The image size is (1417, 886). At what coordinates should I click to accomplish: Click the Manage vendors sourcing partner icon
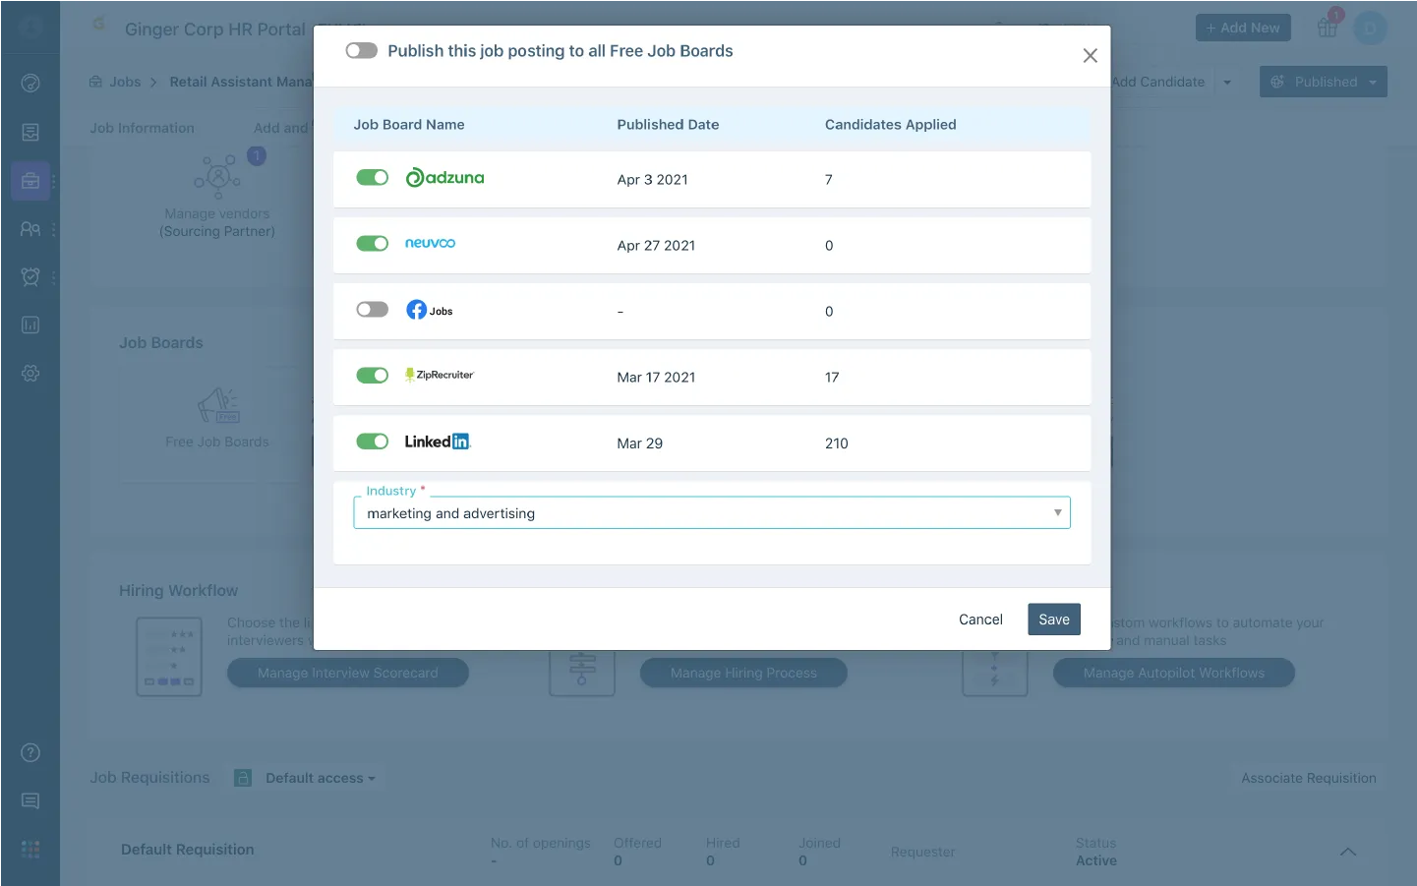(x=217, y=176)
